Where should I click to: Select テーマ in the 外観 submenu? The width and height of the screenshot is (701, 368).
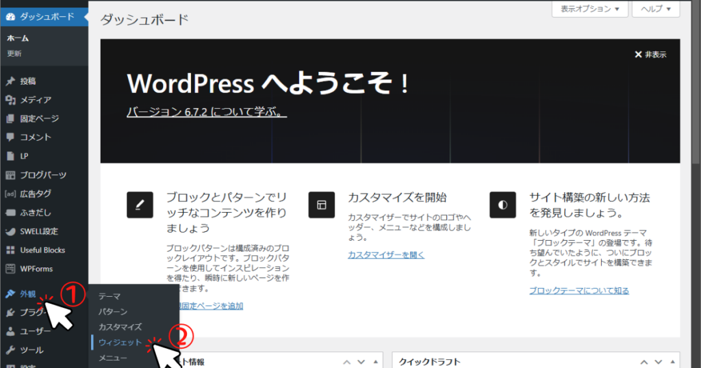click(x=110, y=297)
